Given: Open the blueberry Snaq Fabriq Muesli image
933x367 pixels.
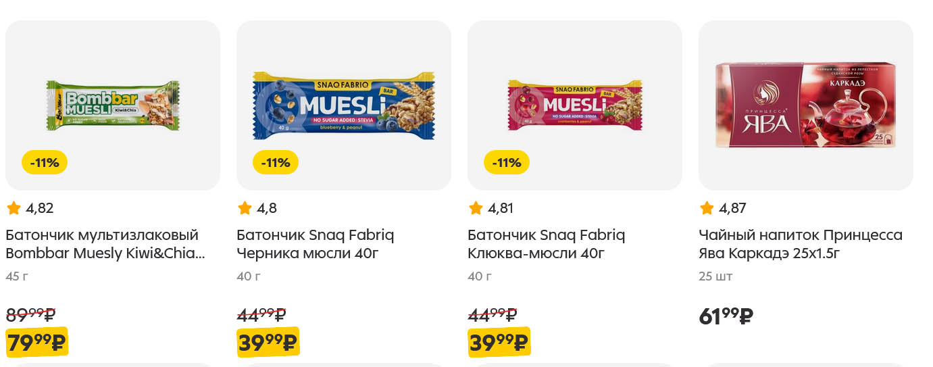Looking at the screenshot, I should [x=343, y=105].
